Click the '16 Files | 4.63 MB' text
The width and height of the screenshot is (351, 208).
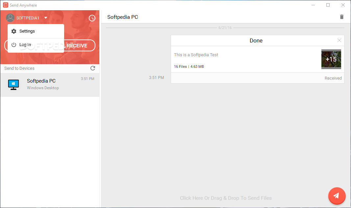click(x=189, y=66)
